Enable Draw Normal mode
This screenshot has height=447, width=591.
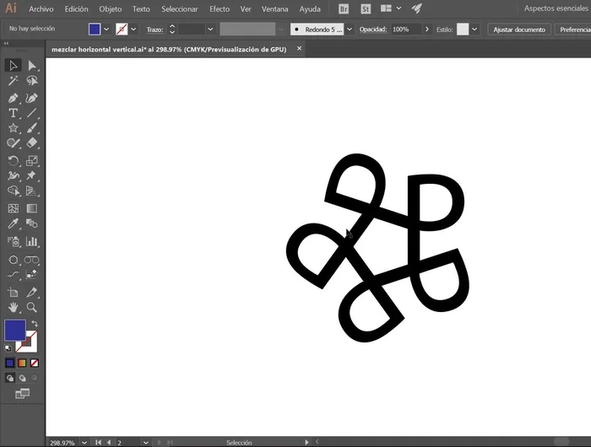10,378
